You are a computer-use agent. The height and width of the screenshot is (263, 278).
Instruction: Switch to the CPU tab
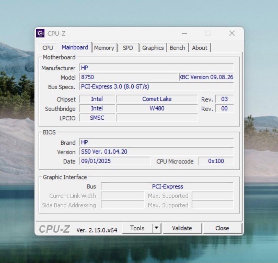(x=47, y=48)
